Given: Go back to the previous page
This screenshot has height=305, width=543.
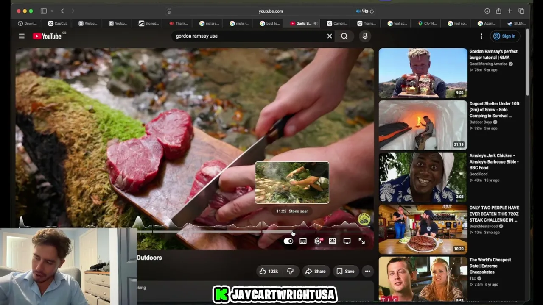Looking at the screenshot, I should point(62,11).
